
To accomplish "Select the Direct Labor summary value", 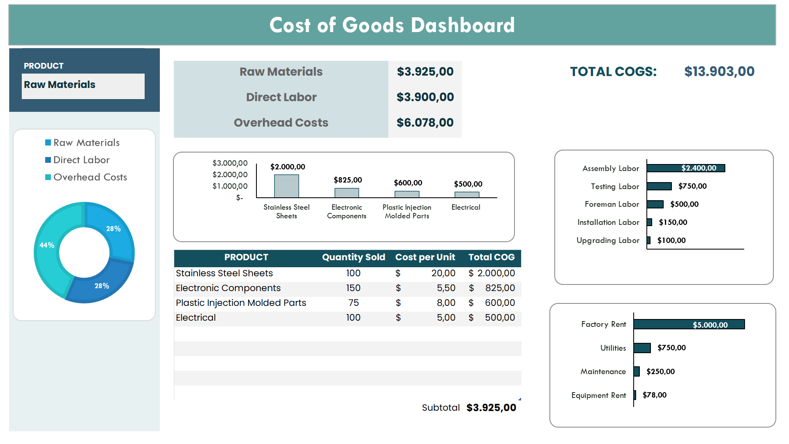I will [425, 97].
